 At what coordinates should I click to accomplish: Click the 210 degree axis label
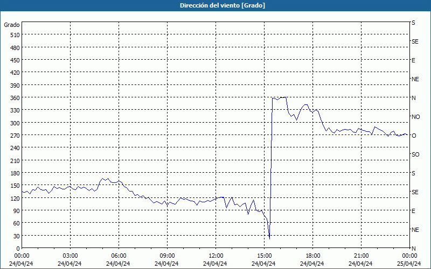(x=15, y=160)
